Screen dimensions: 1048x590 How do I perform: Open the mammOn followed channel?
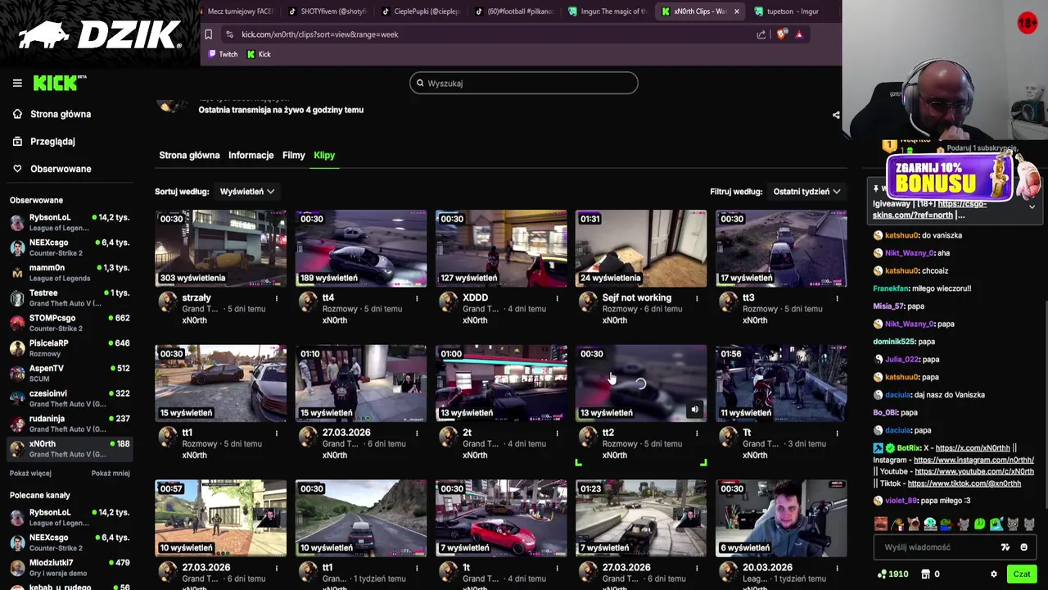69,273
